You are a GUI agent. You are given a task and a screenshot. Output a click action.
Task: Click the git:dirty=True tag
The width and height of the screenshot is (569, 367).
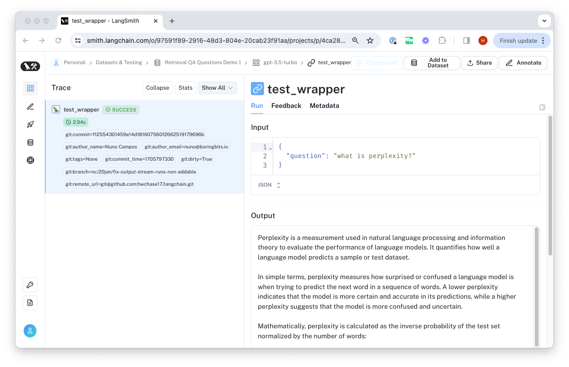(197, 159)
